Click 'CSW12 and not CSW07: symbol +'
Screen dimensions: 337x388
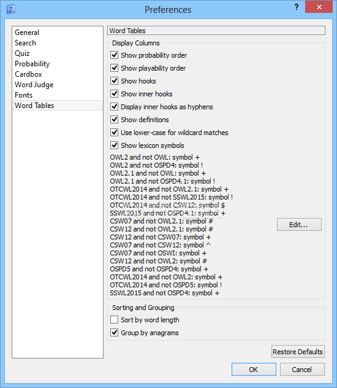click(161, 237)
